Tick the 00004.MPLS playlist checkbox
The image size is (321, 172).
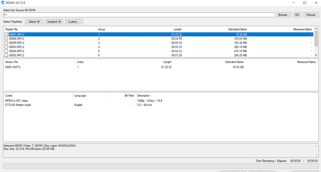click(6, 51)
